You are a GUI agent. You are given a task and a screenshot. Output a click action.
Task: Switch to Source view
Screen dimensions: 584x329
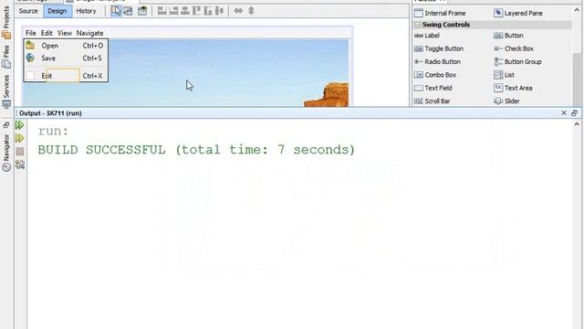[x=28, y=11]
